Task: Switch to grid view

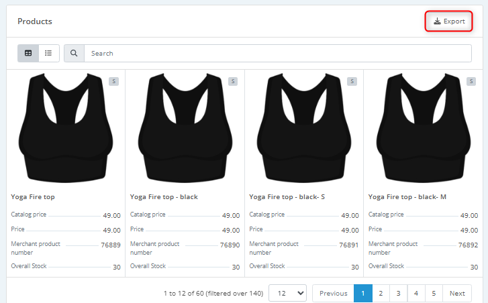Action: [x=28, y=53]
